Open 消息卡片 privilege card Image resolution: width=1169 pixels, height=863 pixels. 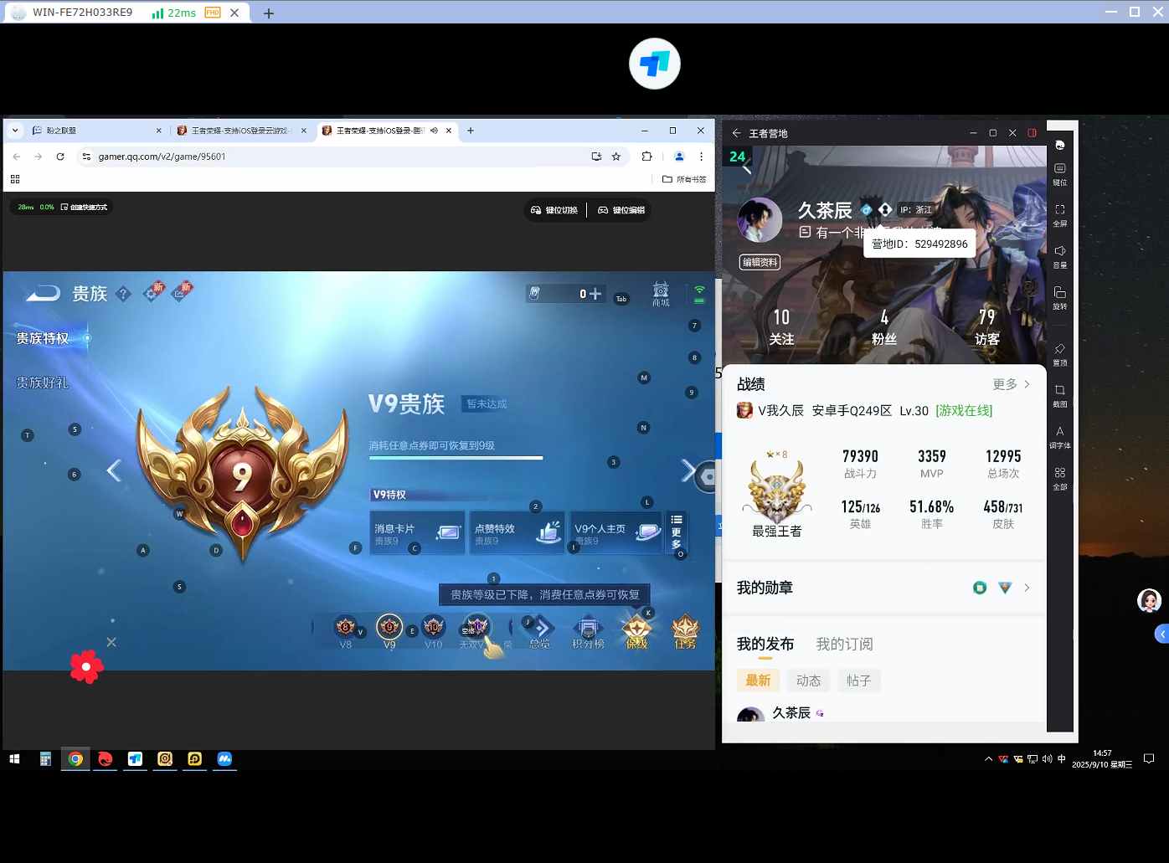417,532
